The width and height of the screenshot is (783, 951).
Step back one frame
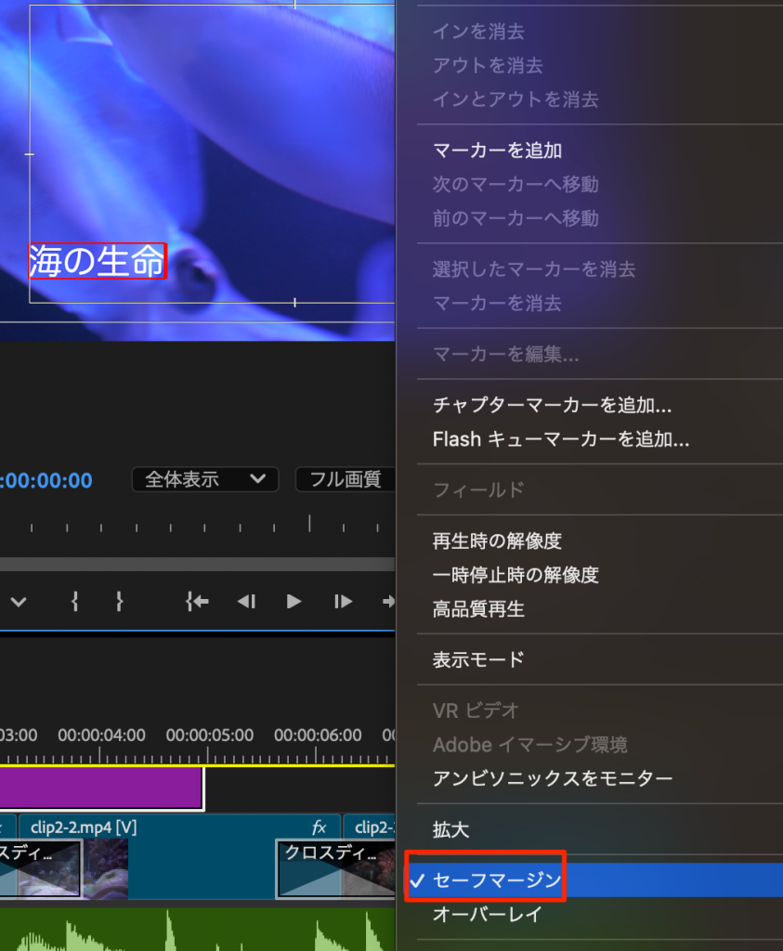click(x=246, y=602)
